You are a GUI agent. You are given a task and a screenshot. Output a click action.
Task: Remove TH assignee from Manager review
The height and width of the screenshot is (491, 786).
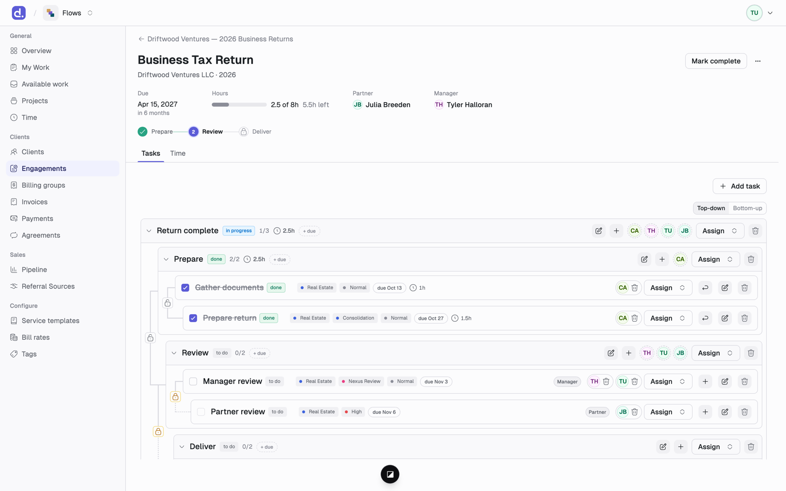606,382
